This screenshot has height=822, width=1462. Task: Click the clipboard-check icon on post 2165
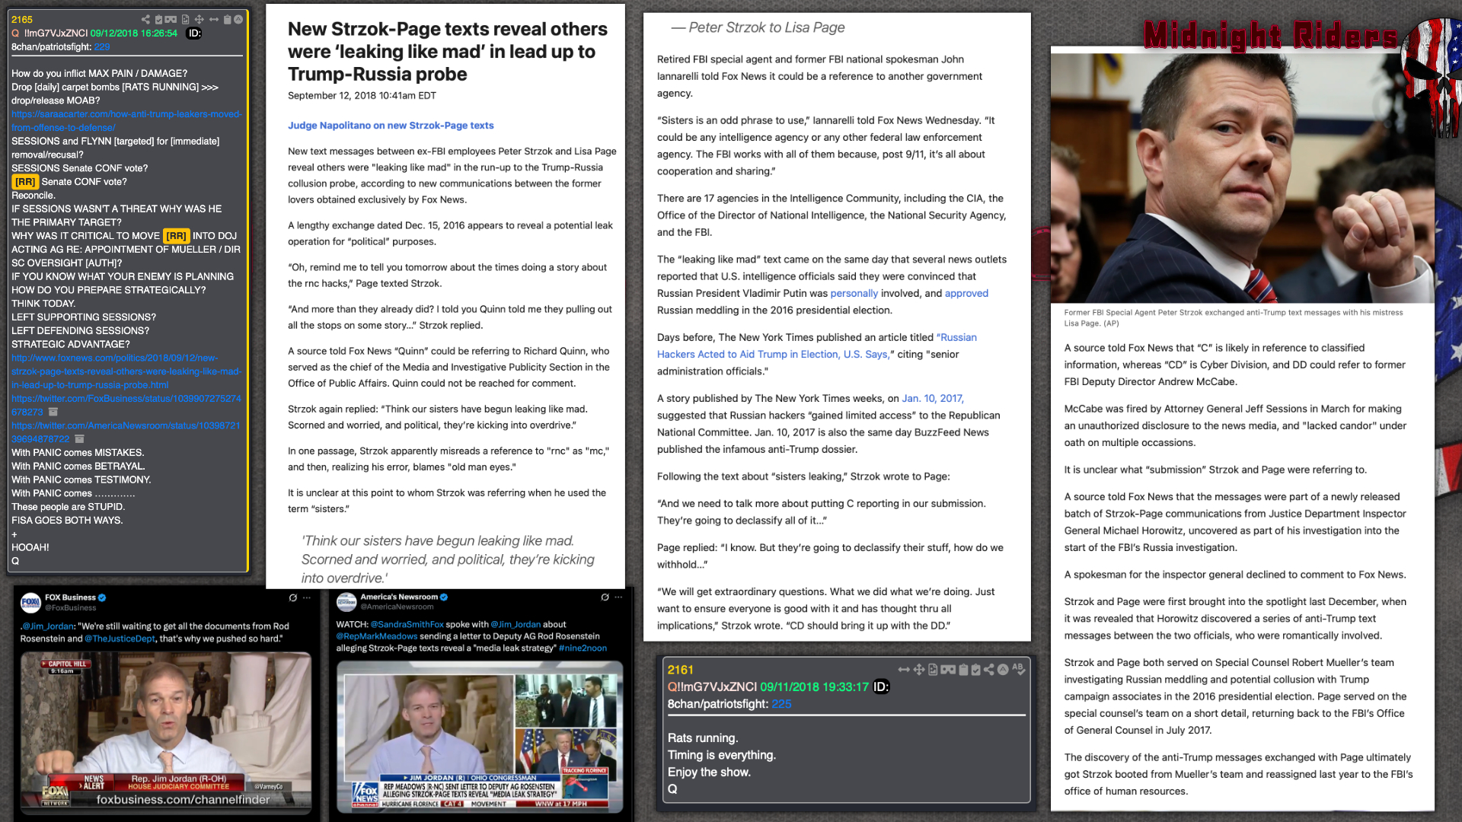coord(158,19)
